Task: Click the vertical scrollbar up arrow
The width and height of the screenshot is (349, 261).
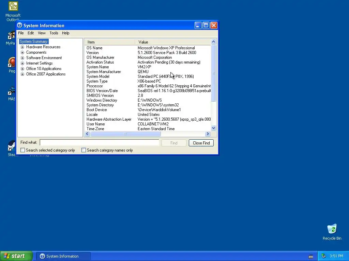Action: click(213, 42)
